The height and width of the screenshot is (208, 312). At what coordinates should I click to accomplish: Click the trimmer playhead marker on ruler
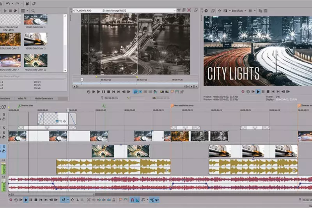click(x=82, y=80)
